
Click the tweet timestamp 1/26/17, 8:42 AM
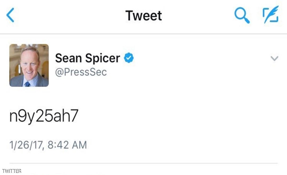48,145
